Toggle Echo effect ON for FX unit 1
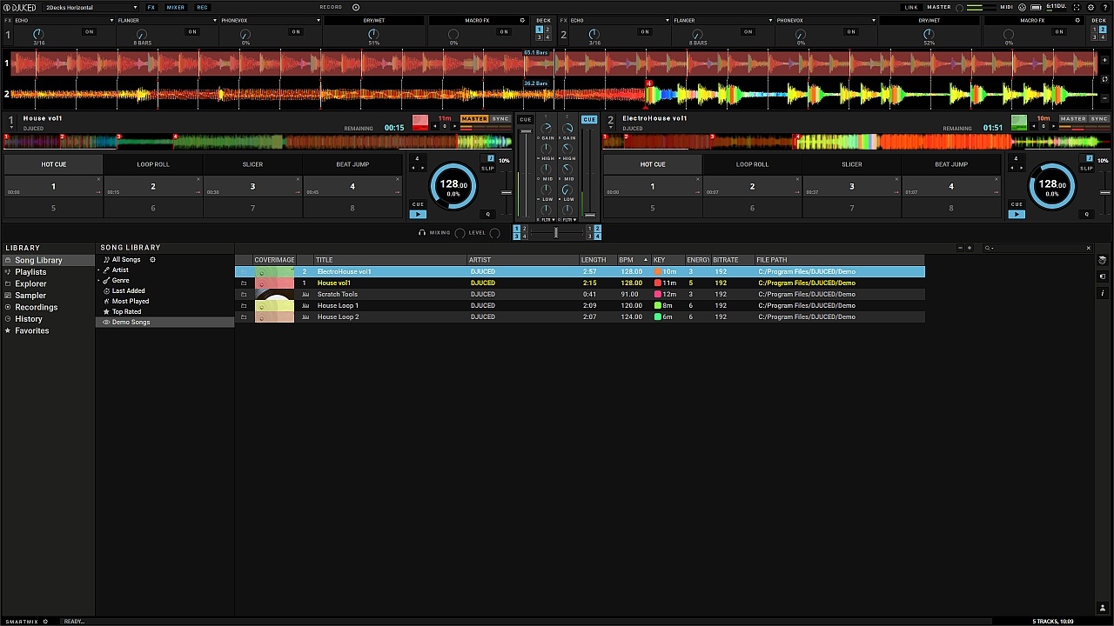Image resolution: width=1114 pixels, height=626 pixels. point(89,32)
